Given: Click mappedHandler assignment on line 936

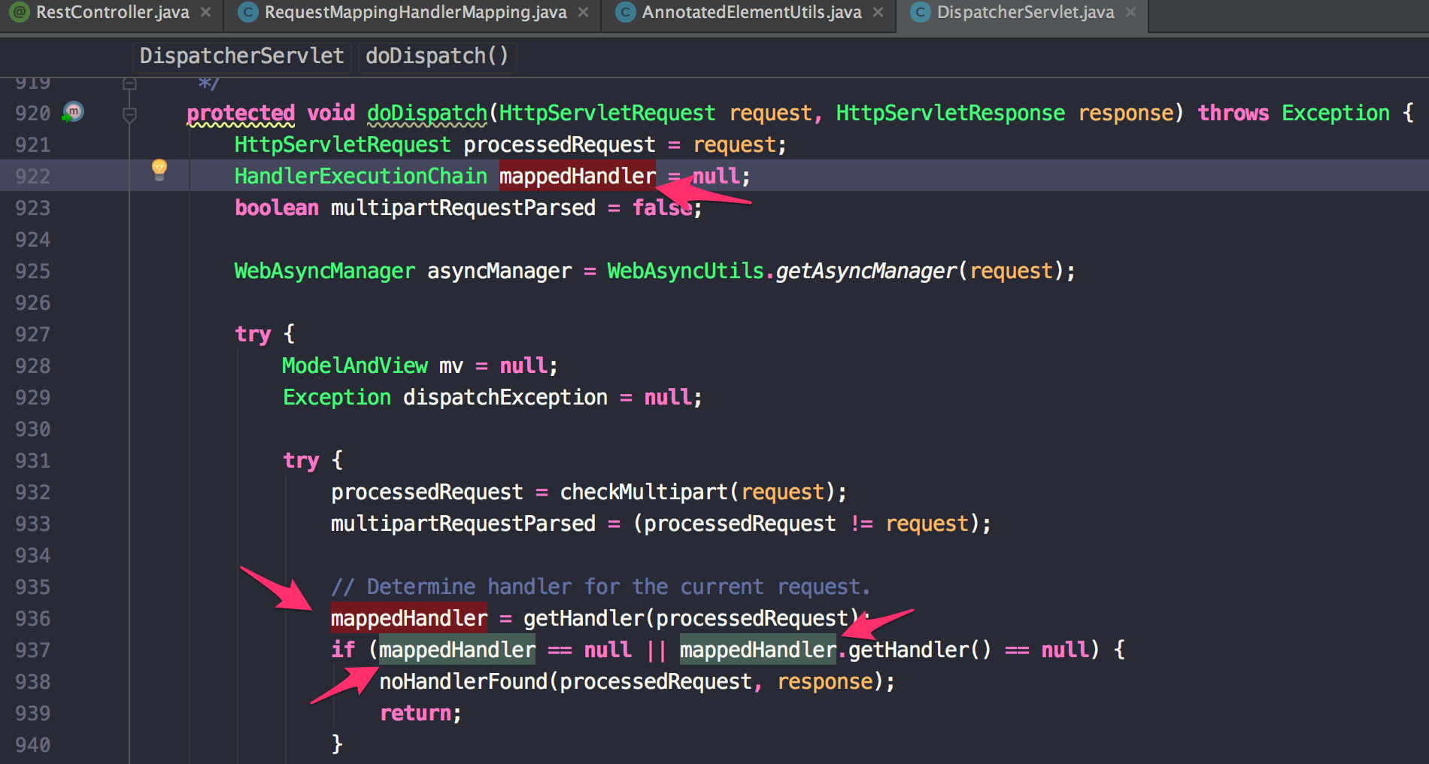Looking at the screenshot, I should (x=409, y=618).
